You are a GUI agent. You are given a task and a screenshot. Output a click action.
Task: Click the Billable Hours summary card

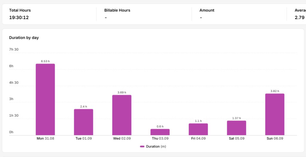click(144, 14)
